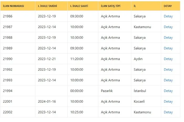Click the İLAN SATIŞ TİPİ column header

click(113, 6)
